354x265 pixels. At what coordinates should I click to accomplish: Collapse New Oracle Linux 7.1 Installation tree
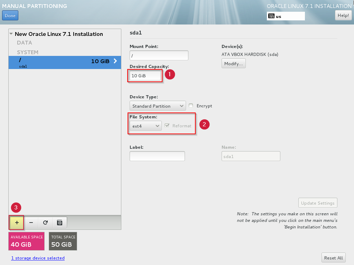point(11,34)
